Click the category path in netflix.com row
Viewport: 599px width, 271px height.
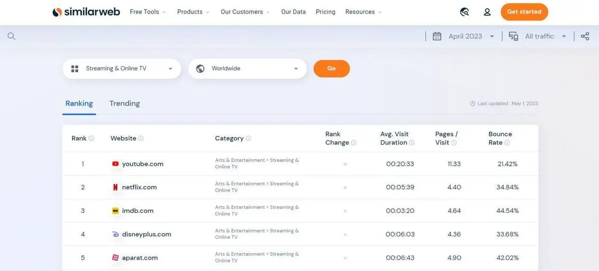pos(257,187)
